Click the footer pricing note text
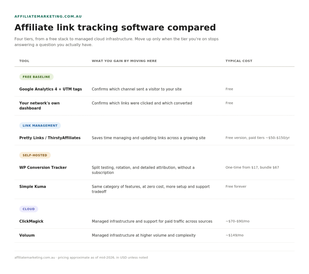This screenshot has width=309, height=274. coord(81,257)
